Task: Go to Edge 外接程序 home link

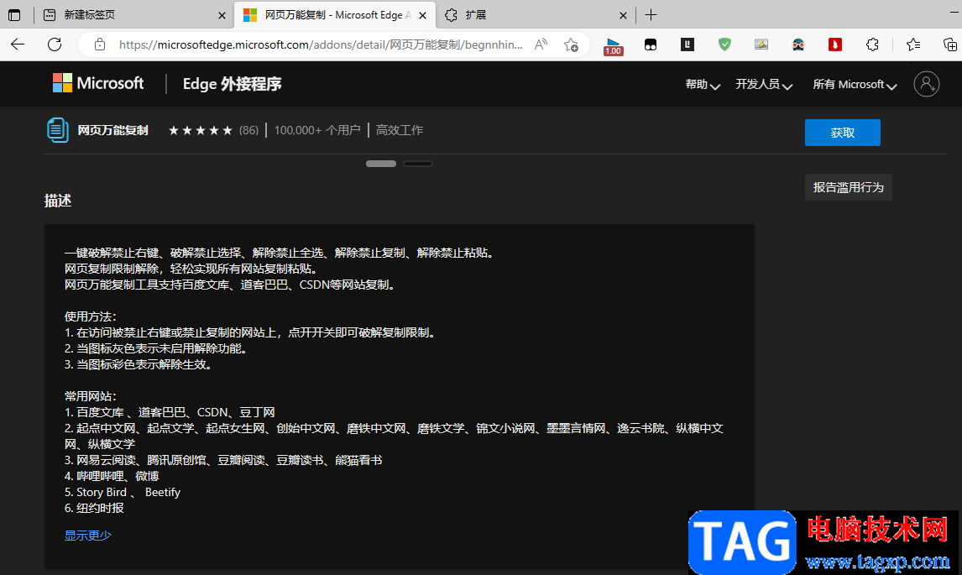Action: tap(232, 83)
